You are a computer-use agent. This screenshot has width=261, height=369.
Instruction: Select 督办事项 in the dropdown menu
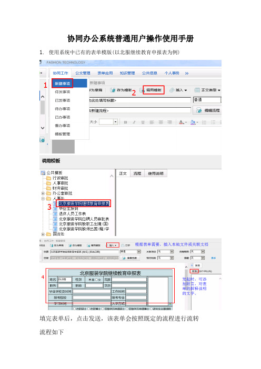point(63,126)
